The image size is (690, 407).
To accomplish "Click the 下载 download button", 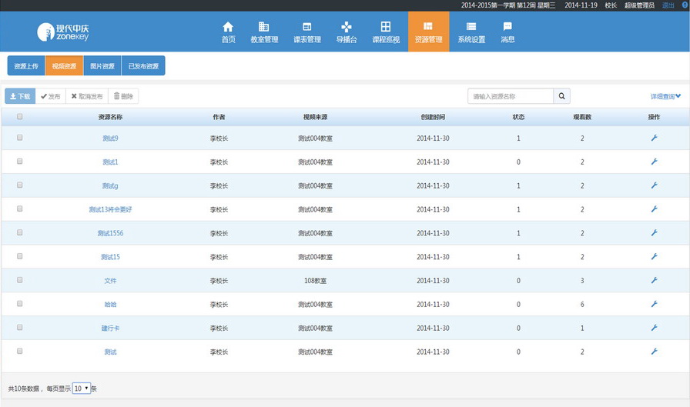I will pos(20,96).
